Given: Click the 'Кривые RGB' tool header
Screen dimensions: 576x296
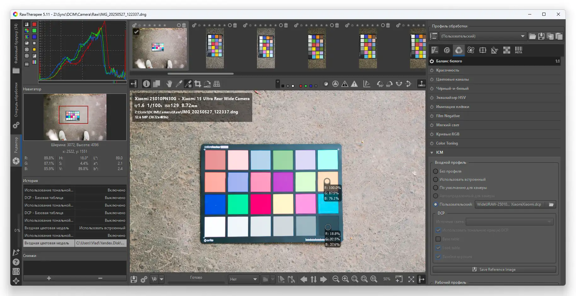Looking at the screenshot, I should coord(448,134).
